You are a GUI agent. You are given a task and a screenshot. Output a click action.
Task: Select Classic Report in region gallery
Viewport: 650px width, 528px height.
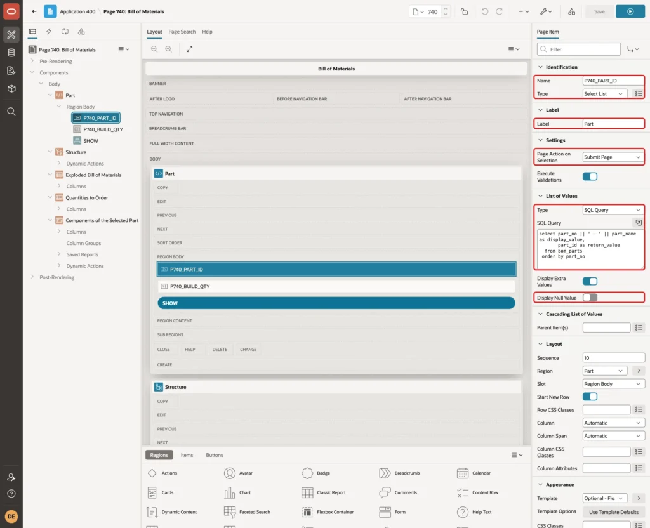click(x=324, y=492)
